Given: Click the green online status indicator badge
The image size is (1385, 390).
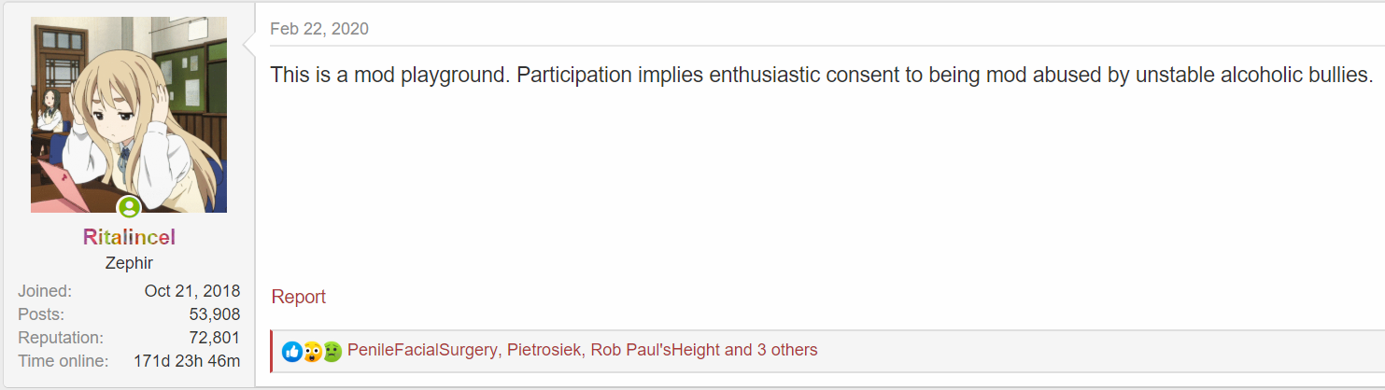Looking at the screenshot, I should coord(129,207).
